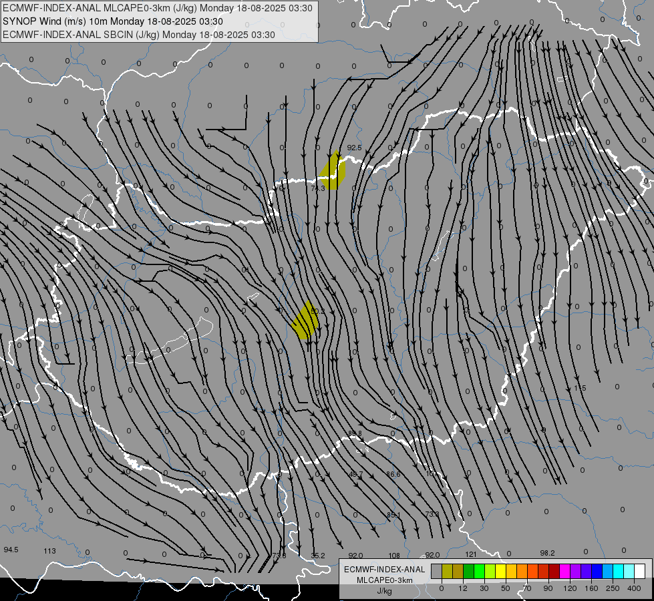Viewport: 654px width, 601px height.
Task: Click the legend tick label 90
Action: pos(548,588)
